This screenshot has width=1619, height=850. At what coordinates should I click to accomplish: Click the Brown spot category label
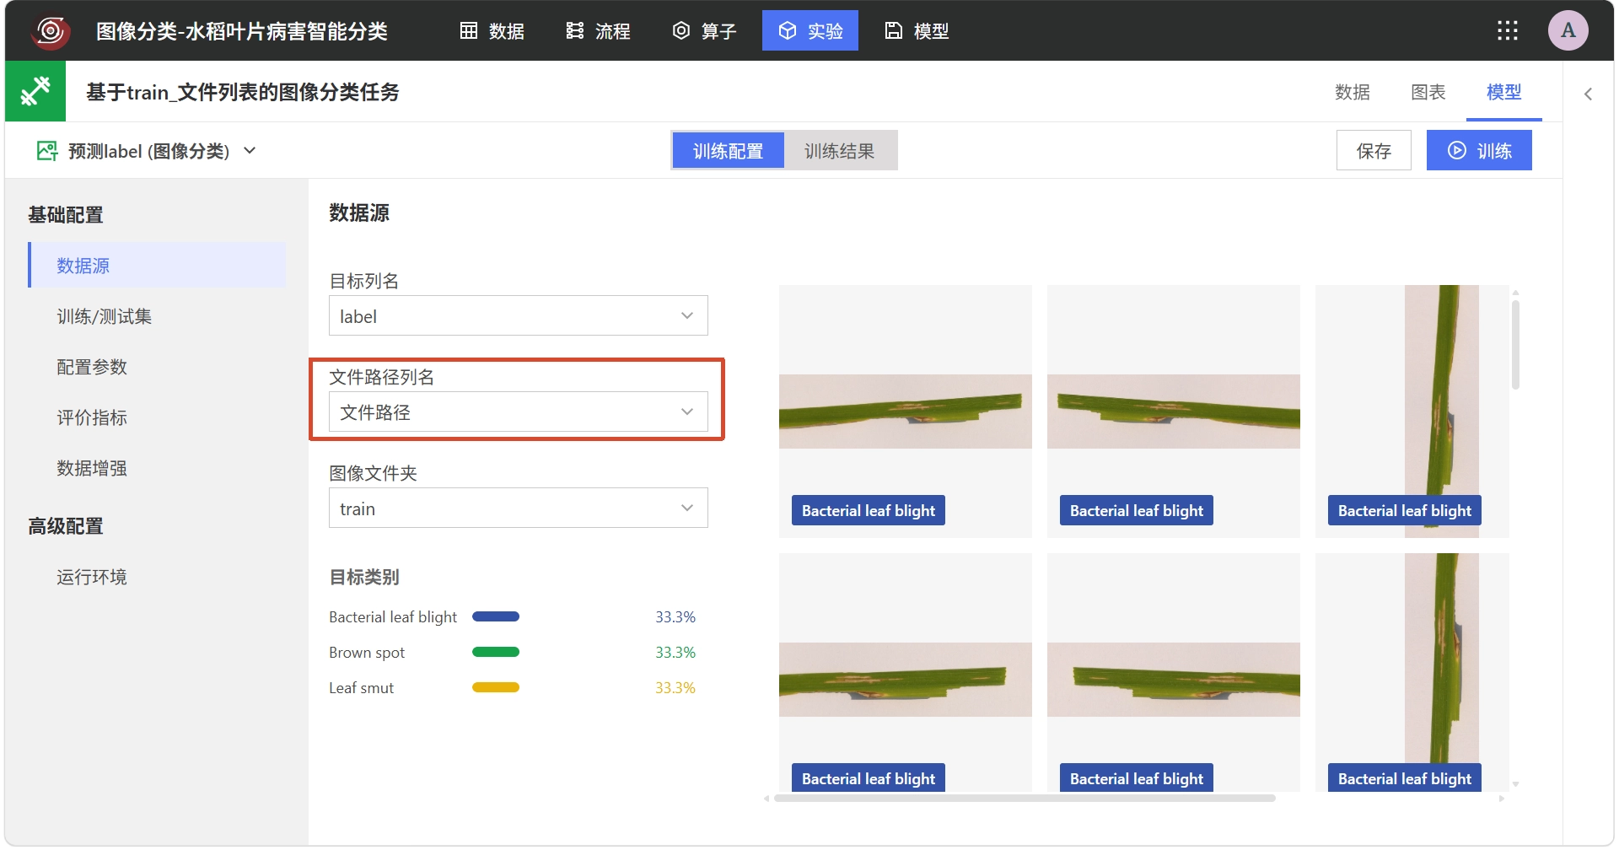tap(367, 652)
